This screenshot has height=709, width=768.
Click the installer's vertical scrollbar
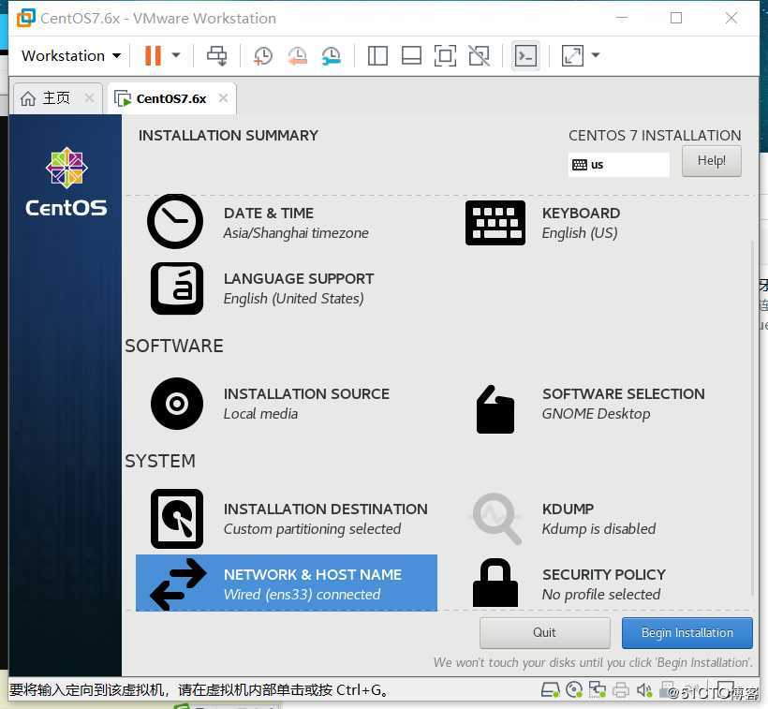[752, 420]
